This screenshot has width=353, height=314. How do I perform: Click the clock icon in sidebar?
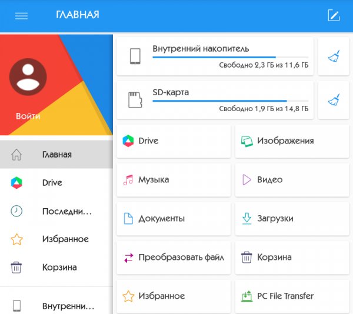coord(16,211)
